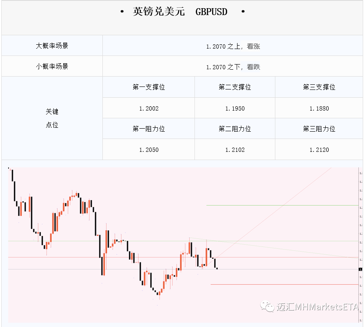Click the 关键点位 label cell
The image size is (364, 327).
tap(52, 118)
